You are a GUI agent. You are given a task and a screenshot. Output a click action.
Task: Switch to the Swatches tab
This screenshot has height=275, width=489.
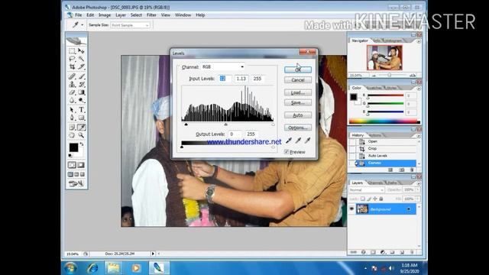[374, 89]
